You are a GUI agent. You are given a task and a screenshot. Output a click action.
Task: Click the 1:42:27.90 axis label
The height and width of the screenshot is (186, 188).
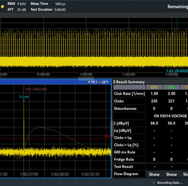click(x=29, y=174)
